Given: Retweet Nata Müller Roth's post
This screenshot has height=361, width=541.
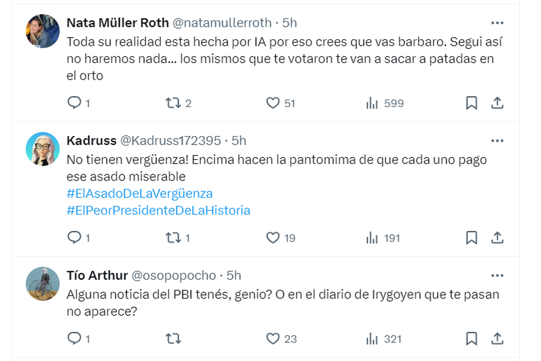Looking at the screenshot, I should (x=172, y=104).
